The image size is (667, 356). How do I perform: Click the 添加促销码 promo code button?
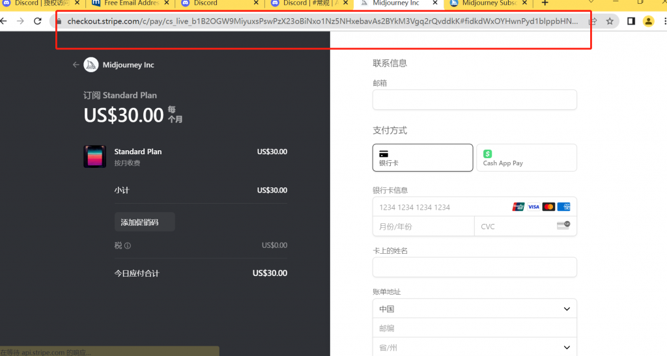click(145, 222)
